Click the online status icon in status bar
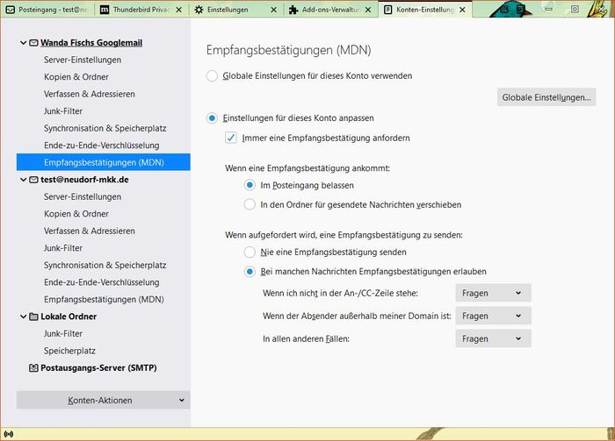Image resolution: width=615 pixels, height=441 pixels. [9, 433]
